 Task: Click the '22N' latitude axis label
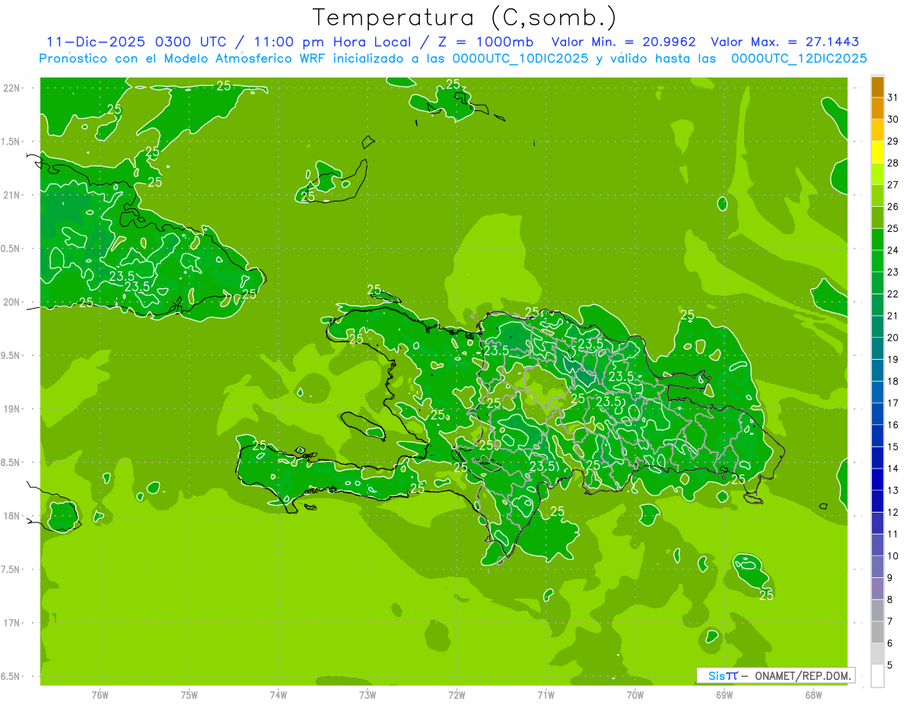click(13, 88)
